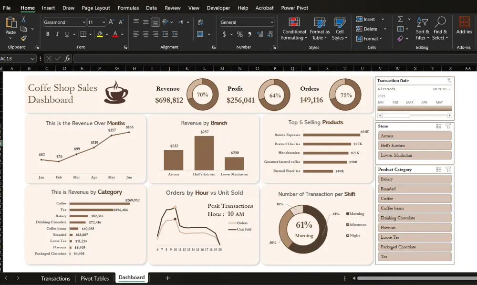The image size is (477, 285).
Task: Toggle multi-select in Product Category slicer
Action: tap(438, 169)
